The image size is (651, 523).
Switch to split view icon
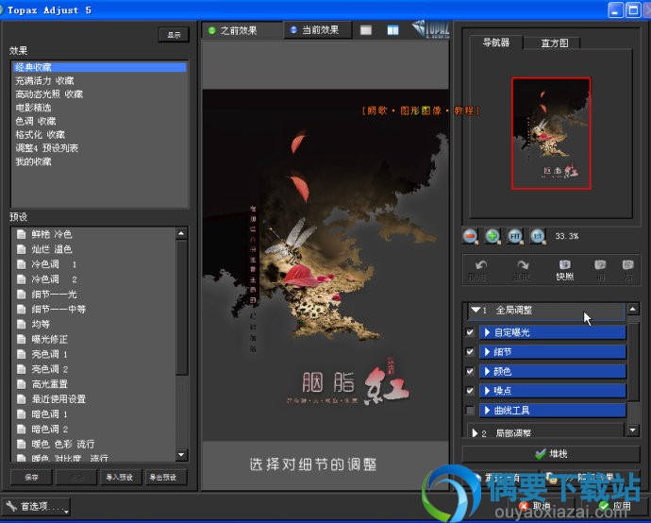(x=392, y=30)
